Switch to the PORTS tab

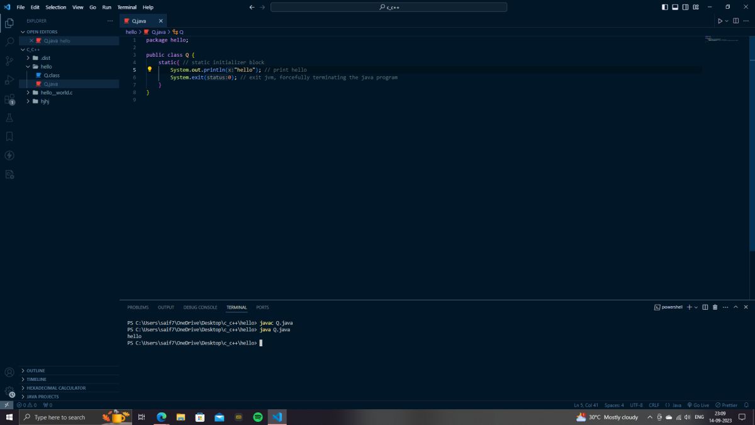(262, 307)
